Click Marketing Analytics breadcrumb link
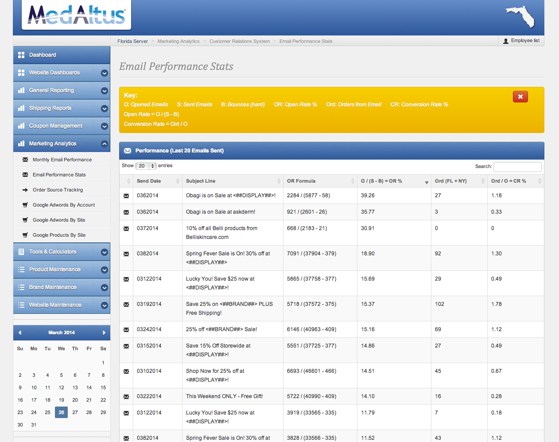The height and width of the screenshot is (442, 559). 179,41
